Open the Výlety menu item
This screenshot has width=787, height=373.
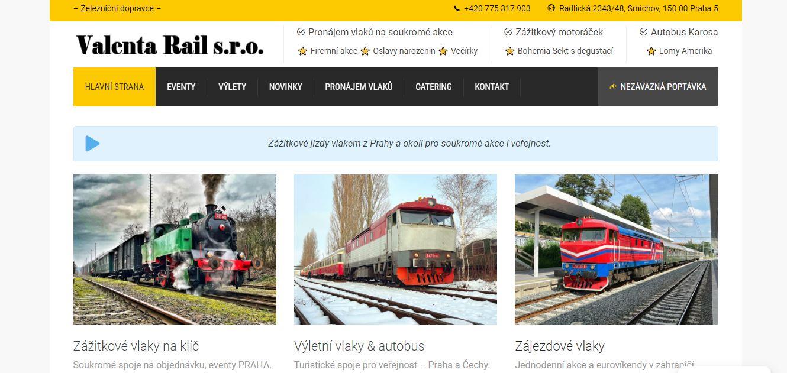(x=232, y=87)
